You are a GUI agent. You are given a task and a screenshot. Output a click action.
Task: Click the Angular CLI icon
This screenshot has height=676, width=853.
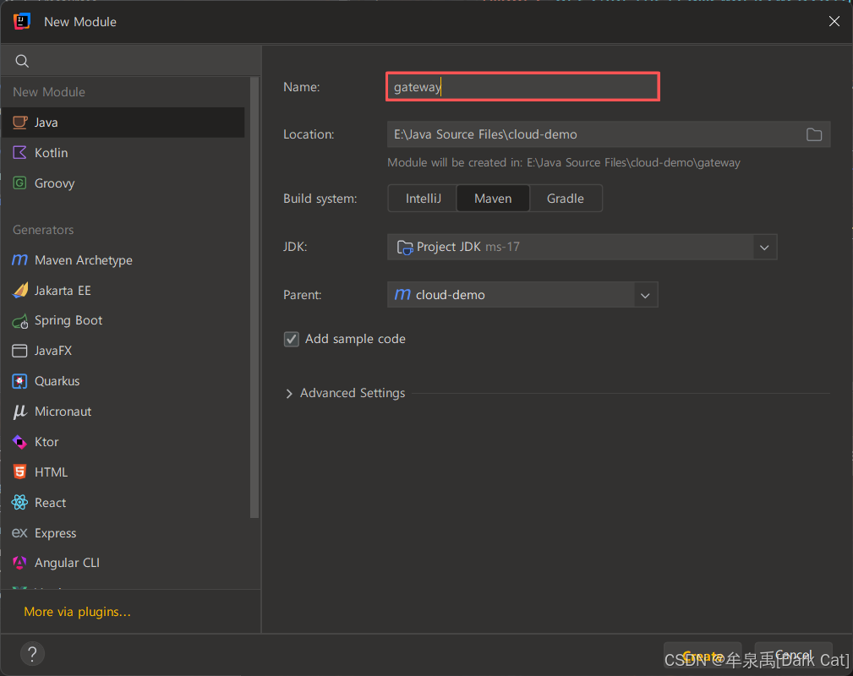(x=19, y=563)
